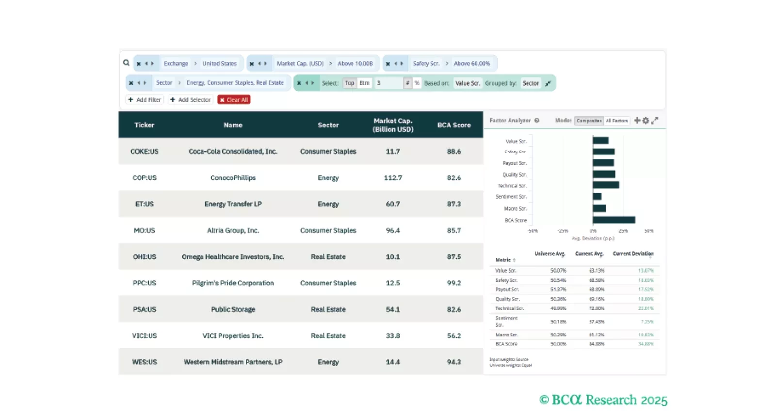Switch selector to Top
The width and height of the screenshot is (776, 417).
point(349,83)
